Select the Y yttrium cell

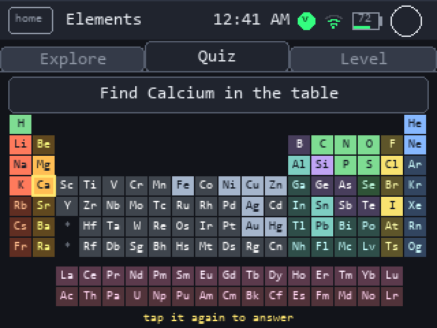(x=67, y=206)
